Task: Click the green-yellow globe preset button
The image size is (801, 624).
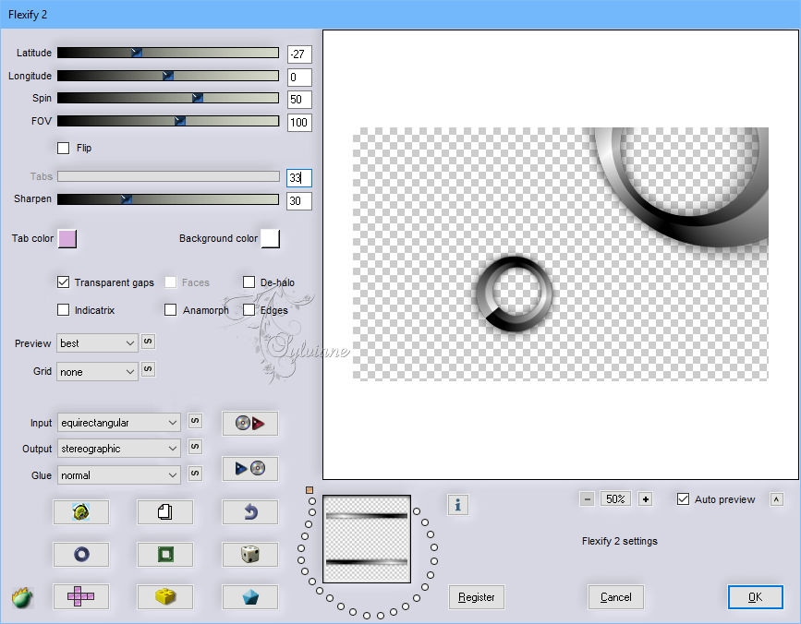Action: (80, 511)
